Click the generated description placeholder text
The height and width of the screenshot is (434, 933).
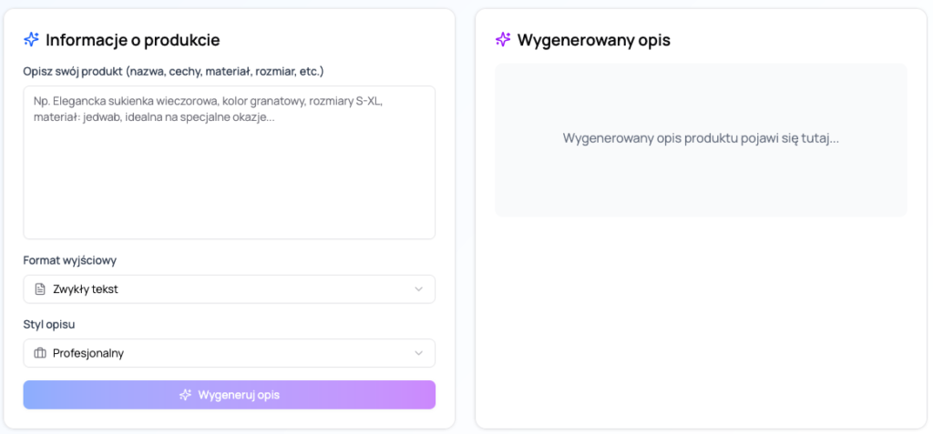click(700, 139)
